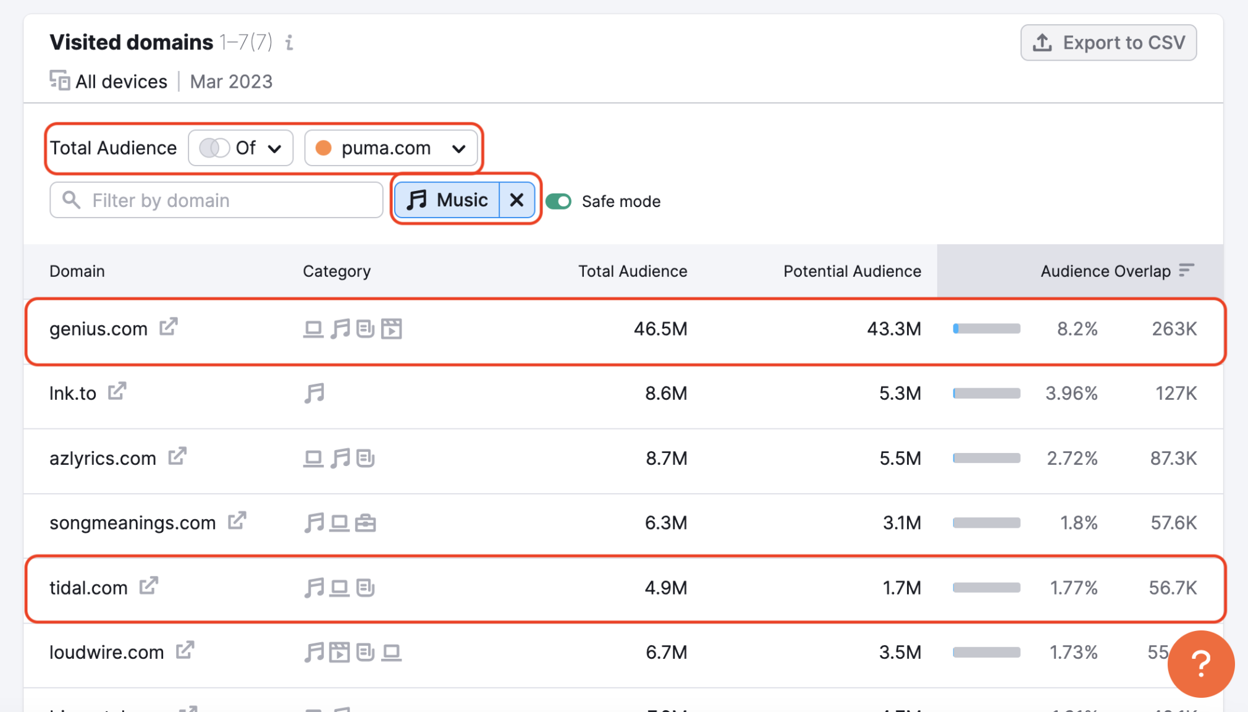The width and height of the screenshot is (1248, 712).
Task: Click info icon beside Visited domains title
Action: point(289,43)
